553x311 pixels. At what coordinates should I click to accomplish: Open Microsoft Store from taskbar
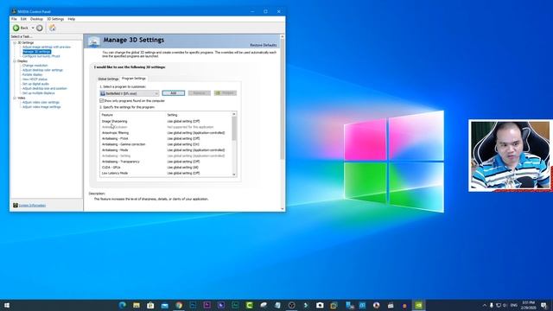(x=150, y=305)
